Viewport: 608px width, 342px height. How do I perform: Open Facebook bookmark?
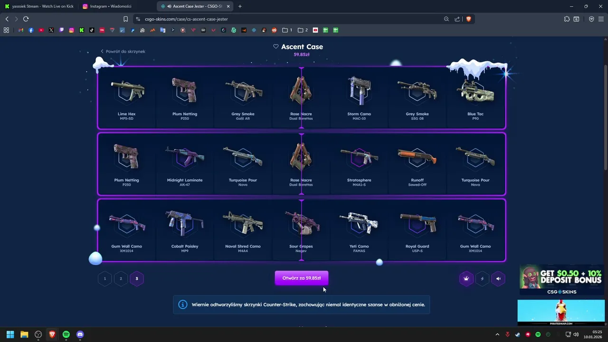[x=31, y=30]
